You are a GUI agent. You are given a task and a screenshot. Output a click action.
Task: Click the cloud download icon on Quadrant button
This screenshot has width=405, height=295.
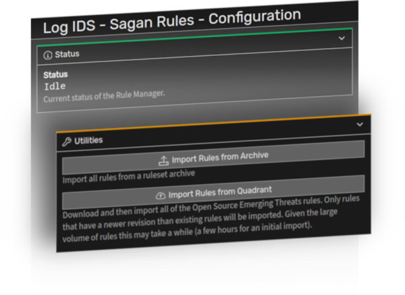160,194
